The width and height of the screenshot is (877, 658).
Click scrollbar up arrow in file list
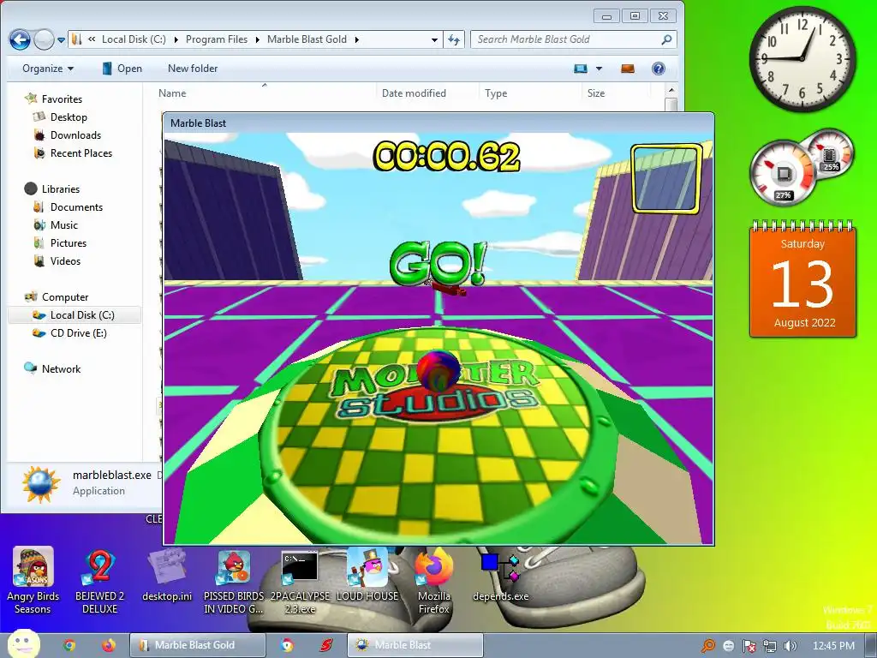point(671,90)
